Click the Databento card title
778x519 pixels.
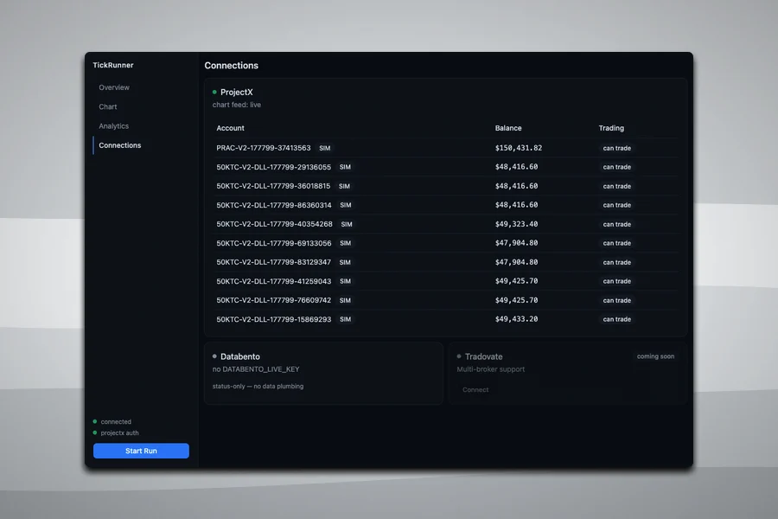pyautogui.click(x=240, y=356)
